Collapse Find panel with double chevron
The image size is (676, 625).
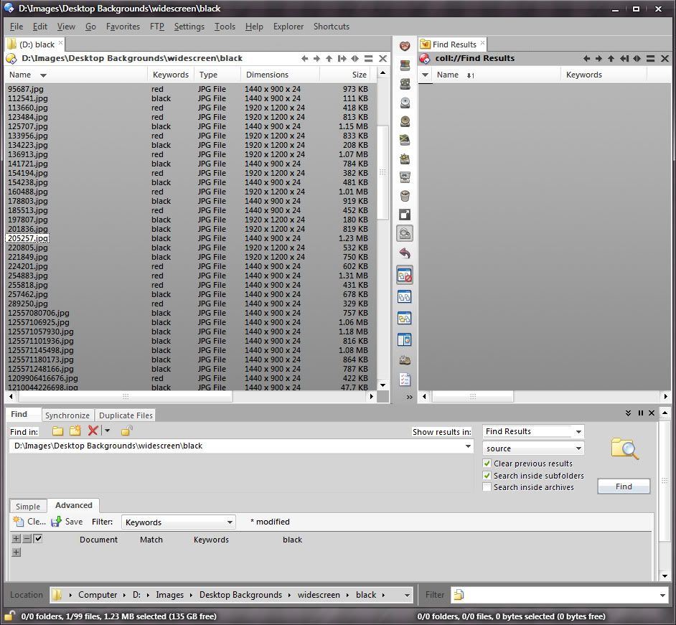pyautogui.click(x=628, y=413)
